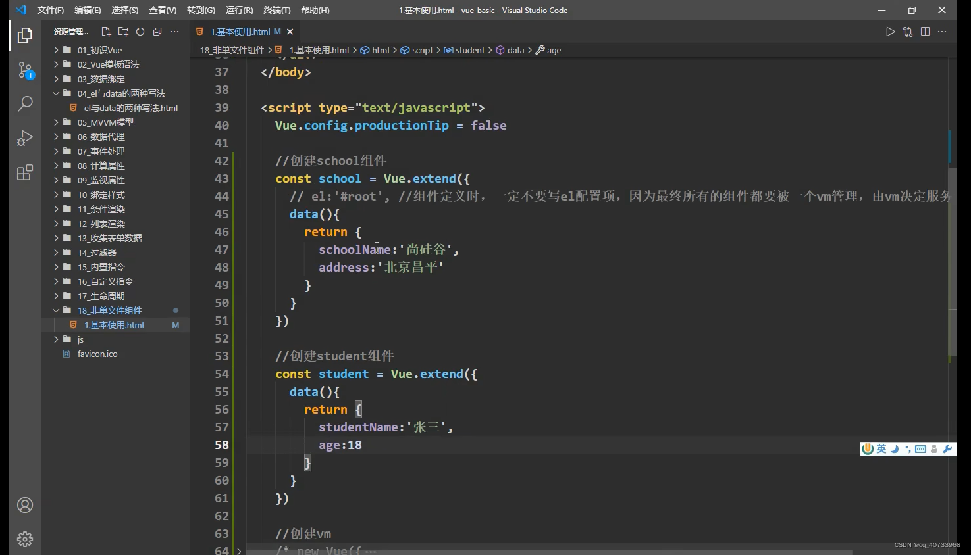This screenshot has height=555, width=971.
Task: Open the 文件(F) menu
Action: 51,10
